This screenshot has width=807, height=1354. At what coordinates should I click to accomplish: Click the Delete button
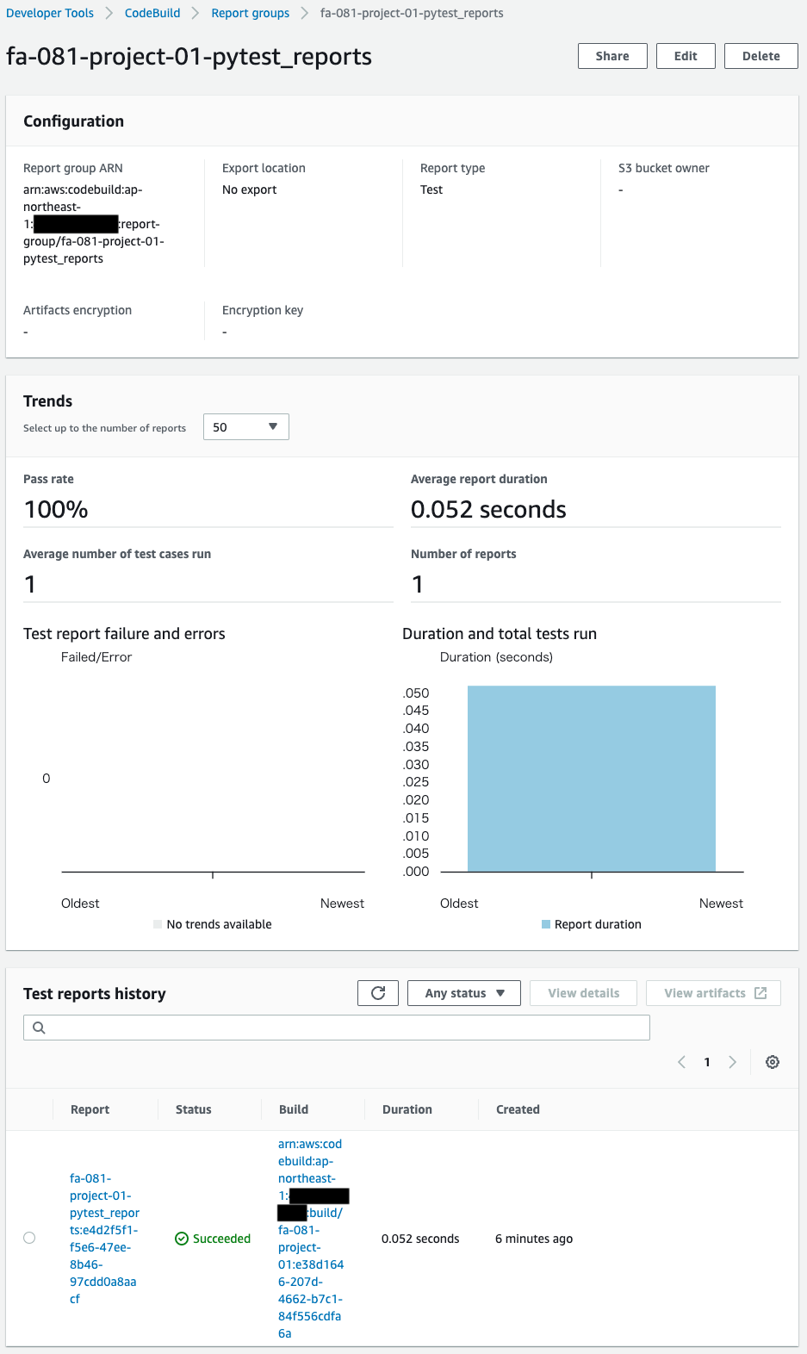coord(760,56)
